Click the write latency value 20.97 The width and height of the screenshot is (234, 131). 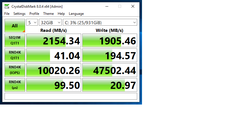(x=110, y=85)
